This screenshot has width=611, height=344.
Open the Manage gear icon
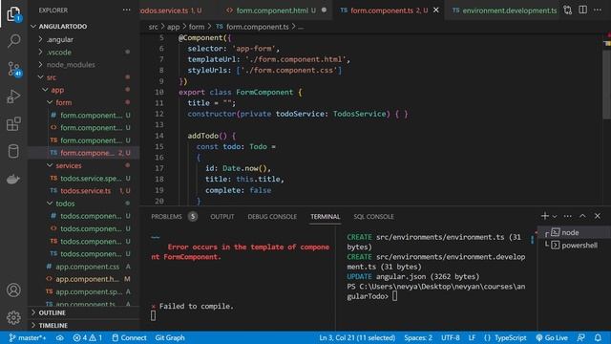[x=13, y=317]
